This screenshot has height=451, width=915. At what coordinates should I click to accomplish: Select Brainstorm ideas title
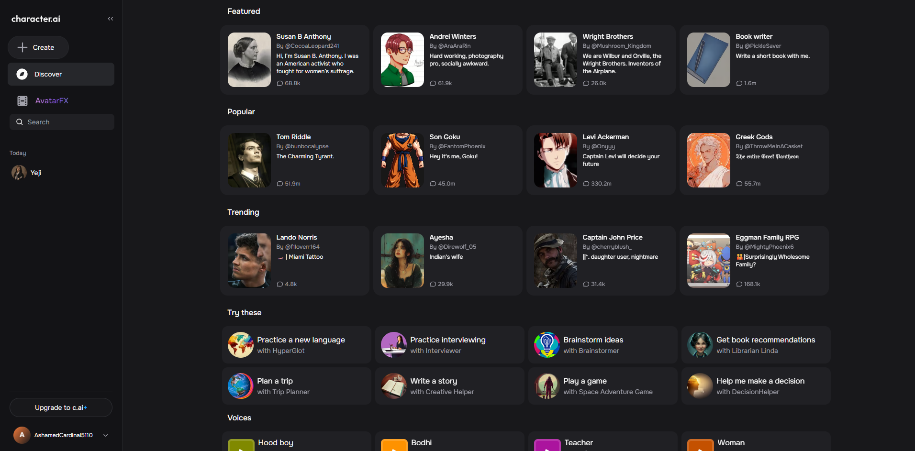coord(593,340)
